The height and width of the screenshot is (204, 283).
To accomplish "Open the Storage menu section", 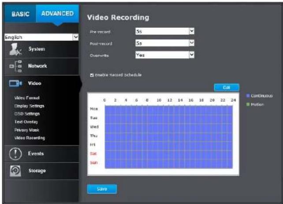I will point(42,171).
